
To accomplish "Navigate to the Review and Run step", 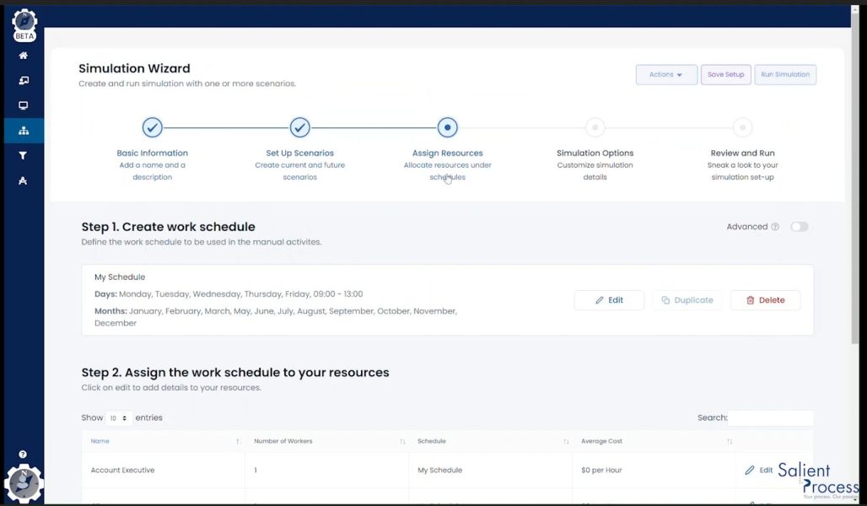I will (742, 127).
